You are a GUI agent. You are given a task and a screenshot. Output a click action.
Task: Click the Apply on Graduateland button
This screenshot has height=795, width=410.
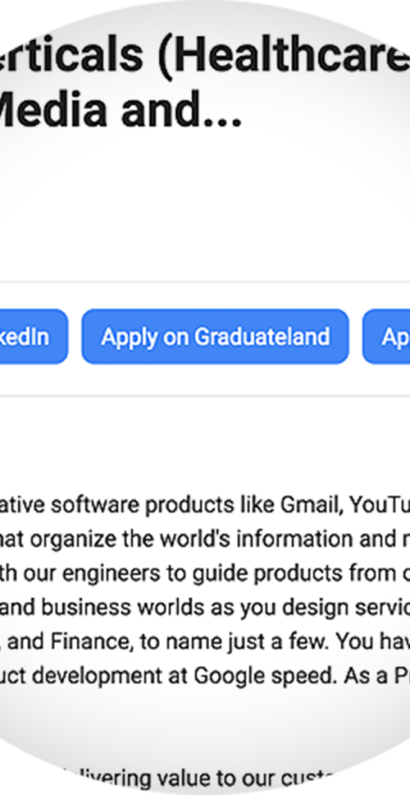pos(215,337)
